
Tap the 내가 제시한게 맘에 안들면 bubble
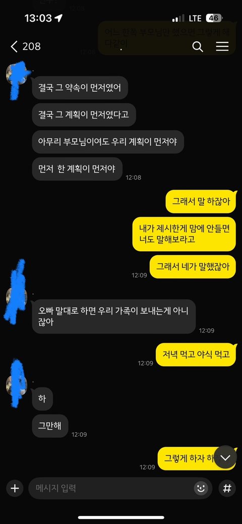click(x=184, y=235)
